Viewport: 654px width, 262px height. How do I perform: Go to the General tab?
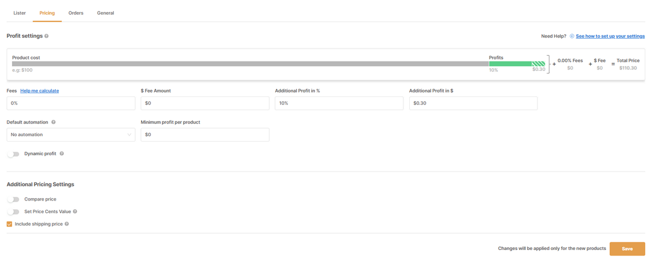tap(105, 13)
